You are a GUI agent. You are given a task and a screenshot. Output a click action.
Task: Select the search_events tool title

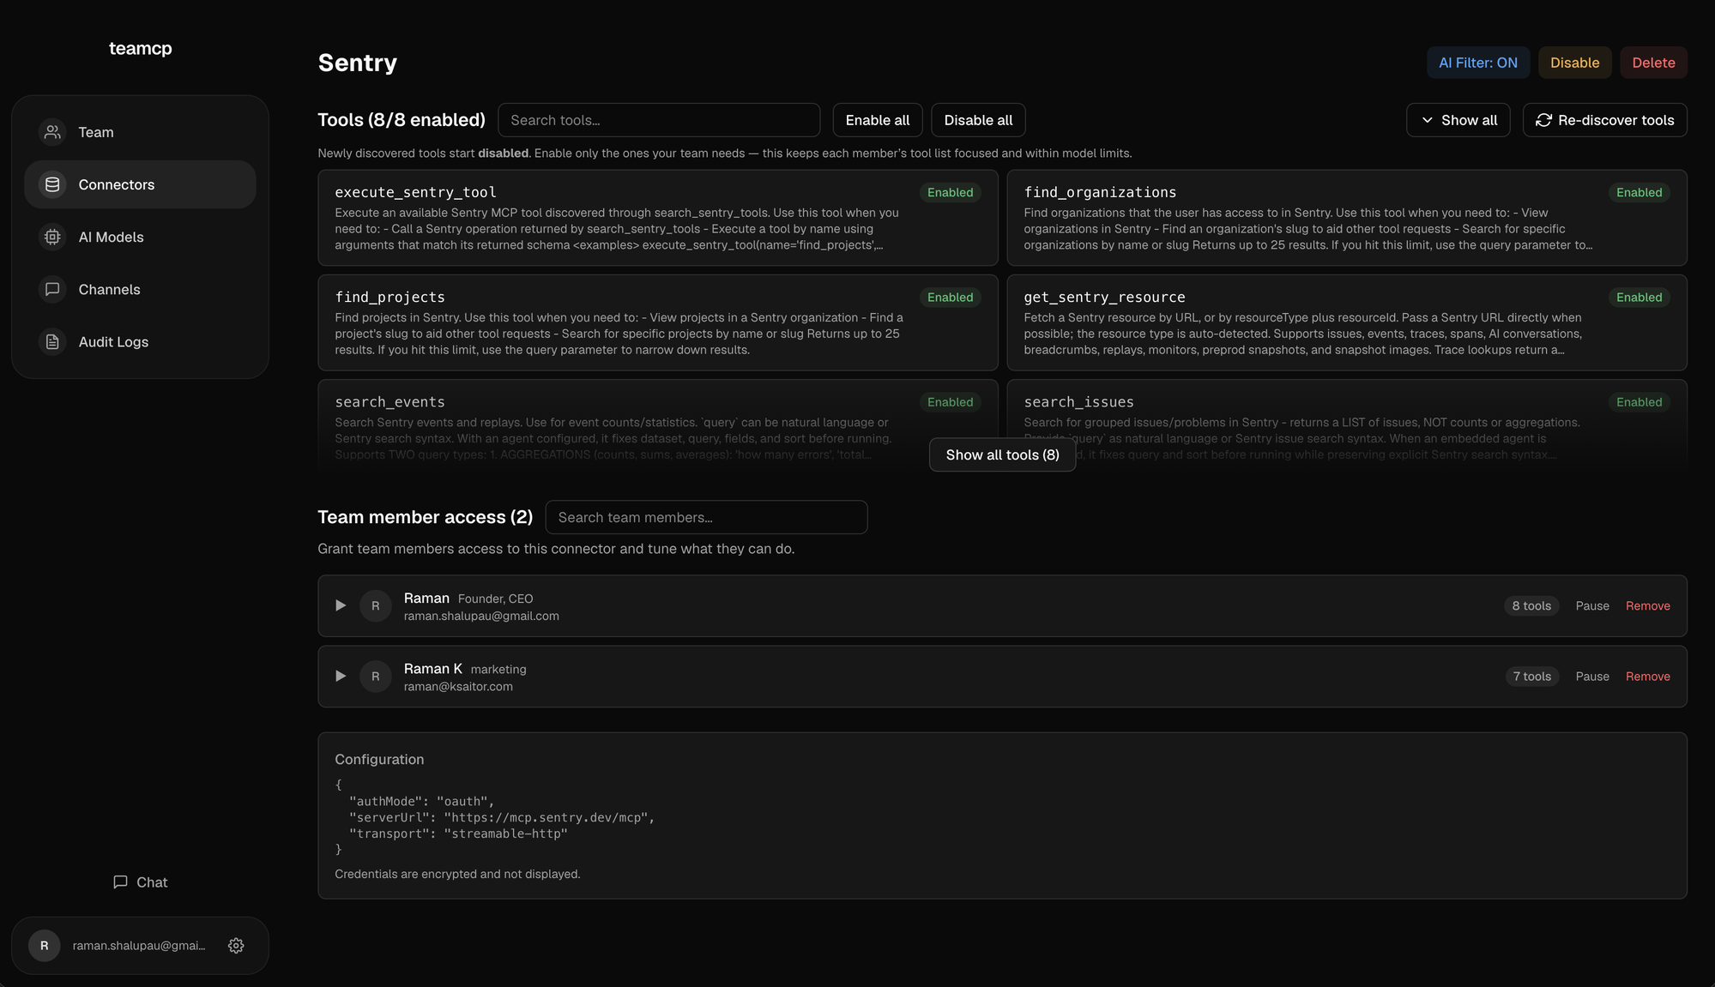click(x=389, y=401)
